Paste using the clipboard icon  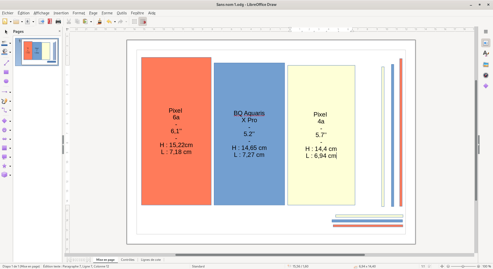tap(85, 22)
